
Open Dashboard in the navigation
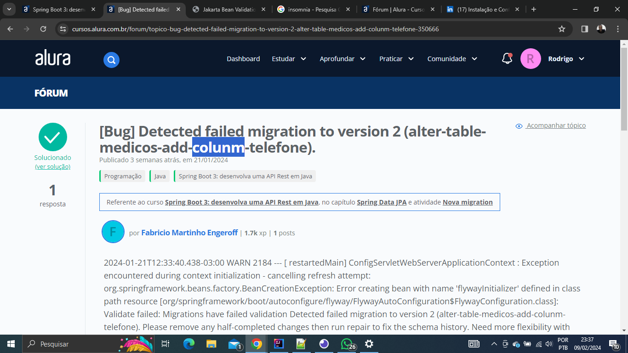243,59
